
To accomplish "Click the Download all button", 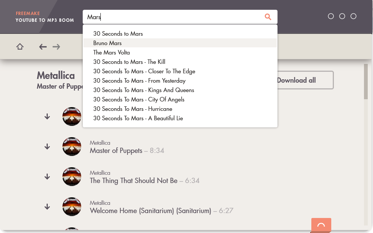I will click(305, 80).
